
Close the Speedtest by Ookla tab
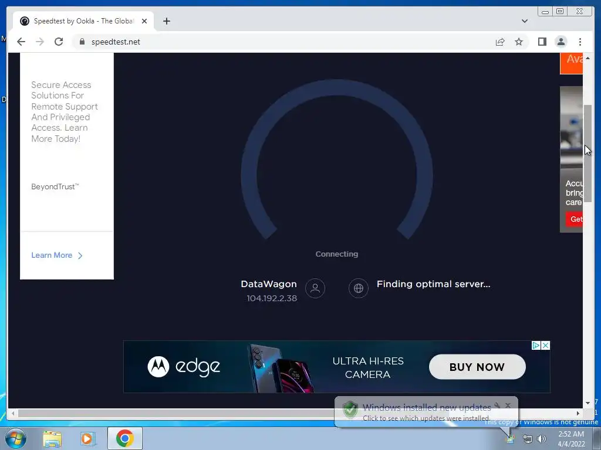coord(144,21)
